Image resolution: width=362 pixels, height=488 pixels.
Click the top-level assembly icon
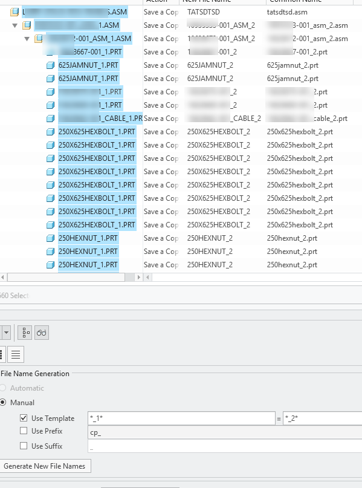pyautogui.click(x=15, y=12)
